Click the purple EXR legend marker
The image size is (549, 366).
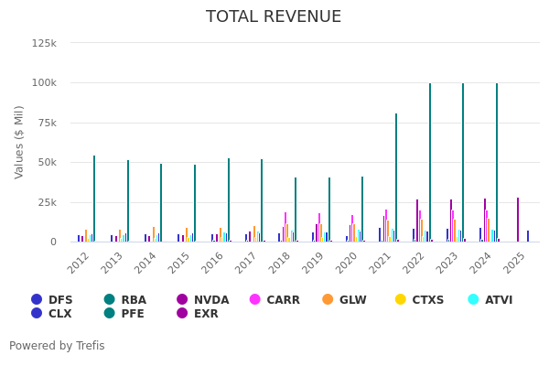point(182,313)
